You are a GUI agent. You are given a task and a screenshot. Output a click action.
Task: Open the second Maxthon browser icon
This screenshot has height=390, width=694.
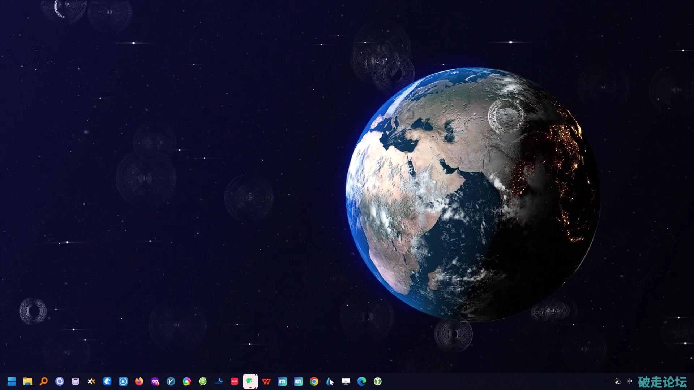tap(298, 381)
